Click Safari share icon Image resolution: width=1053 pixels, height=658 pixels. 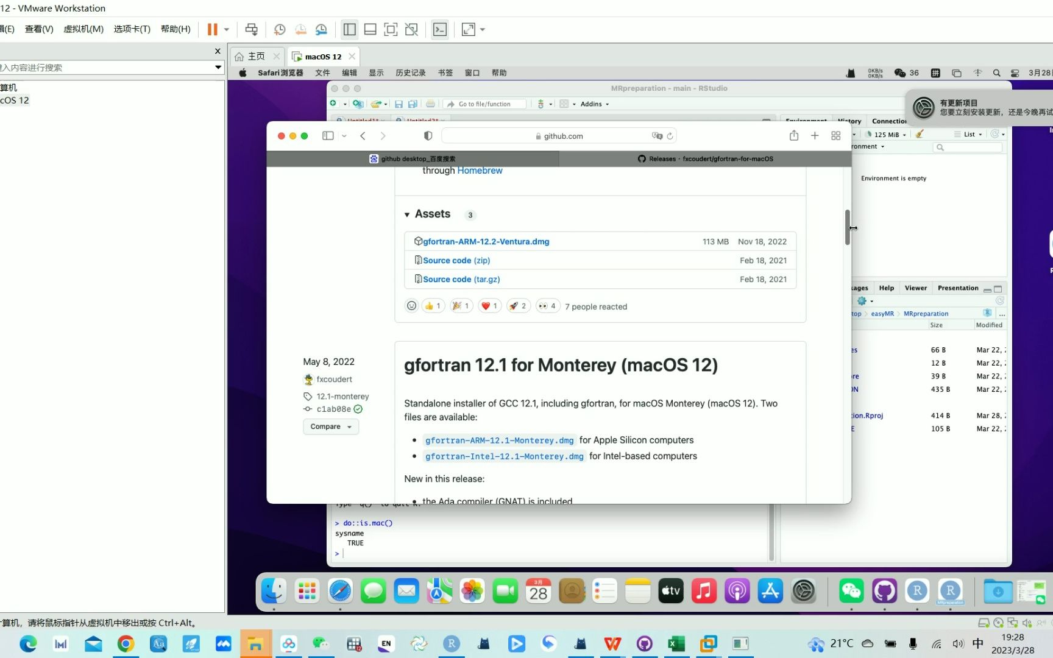(x=794, y=136)
